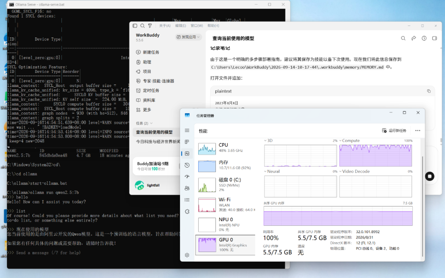
Task: Select NPU 0 performance item
Action: click(x=226, y=224)
